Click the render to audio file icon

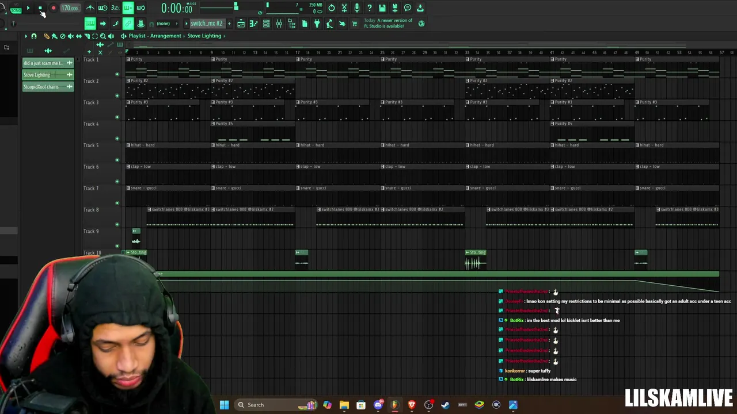(395, 8)
